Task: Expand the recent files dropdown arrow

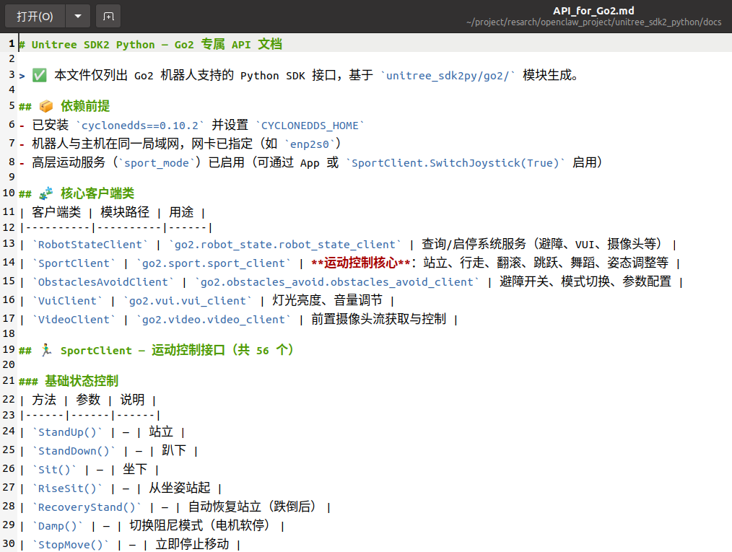Action: tap(78, 17)
